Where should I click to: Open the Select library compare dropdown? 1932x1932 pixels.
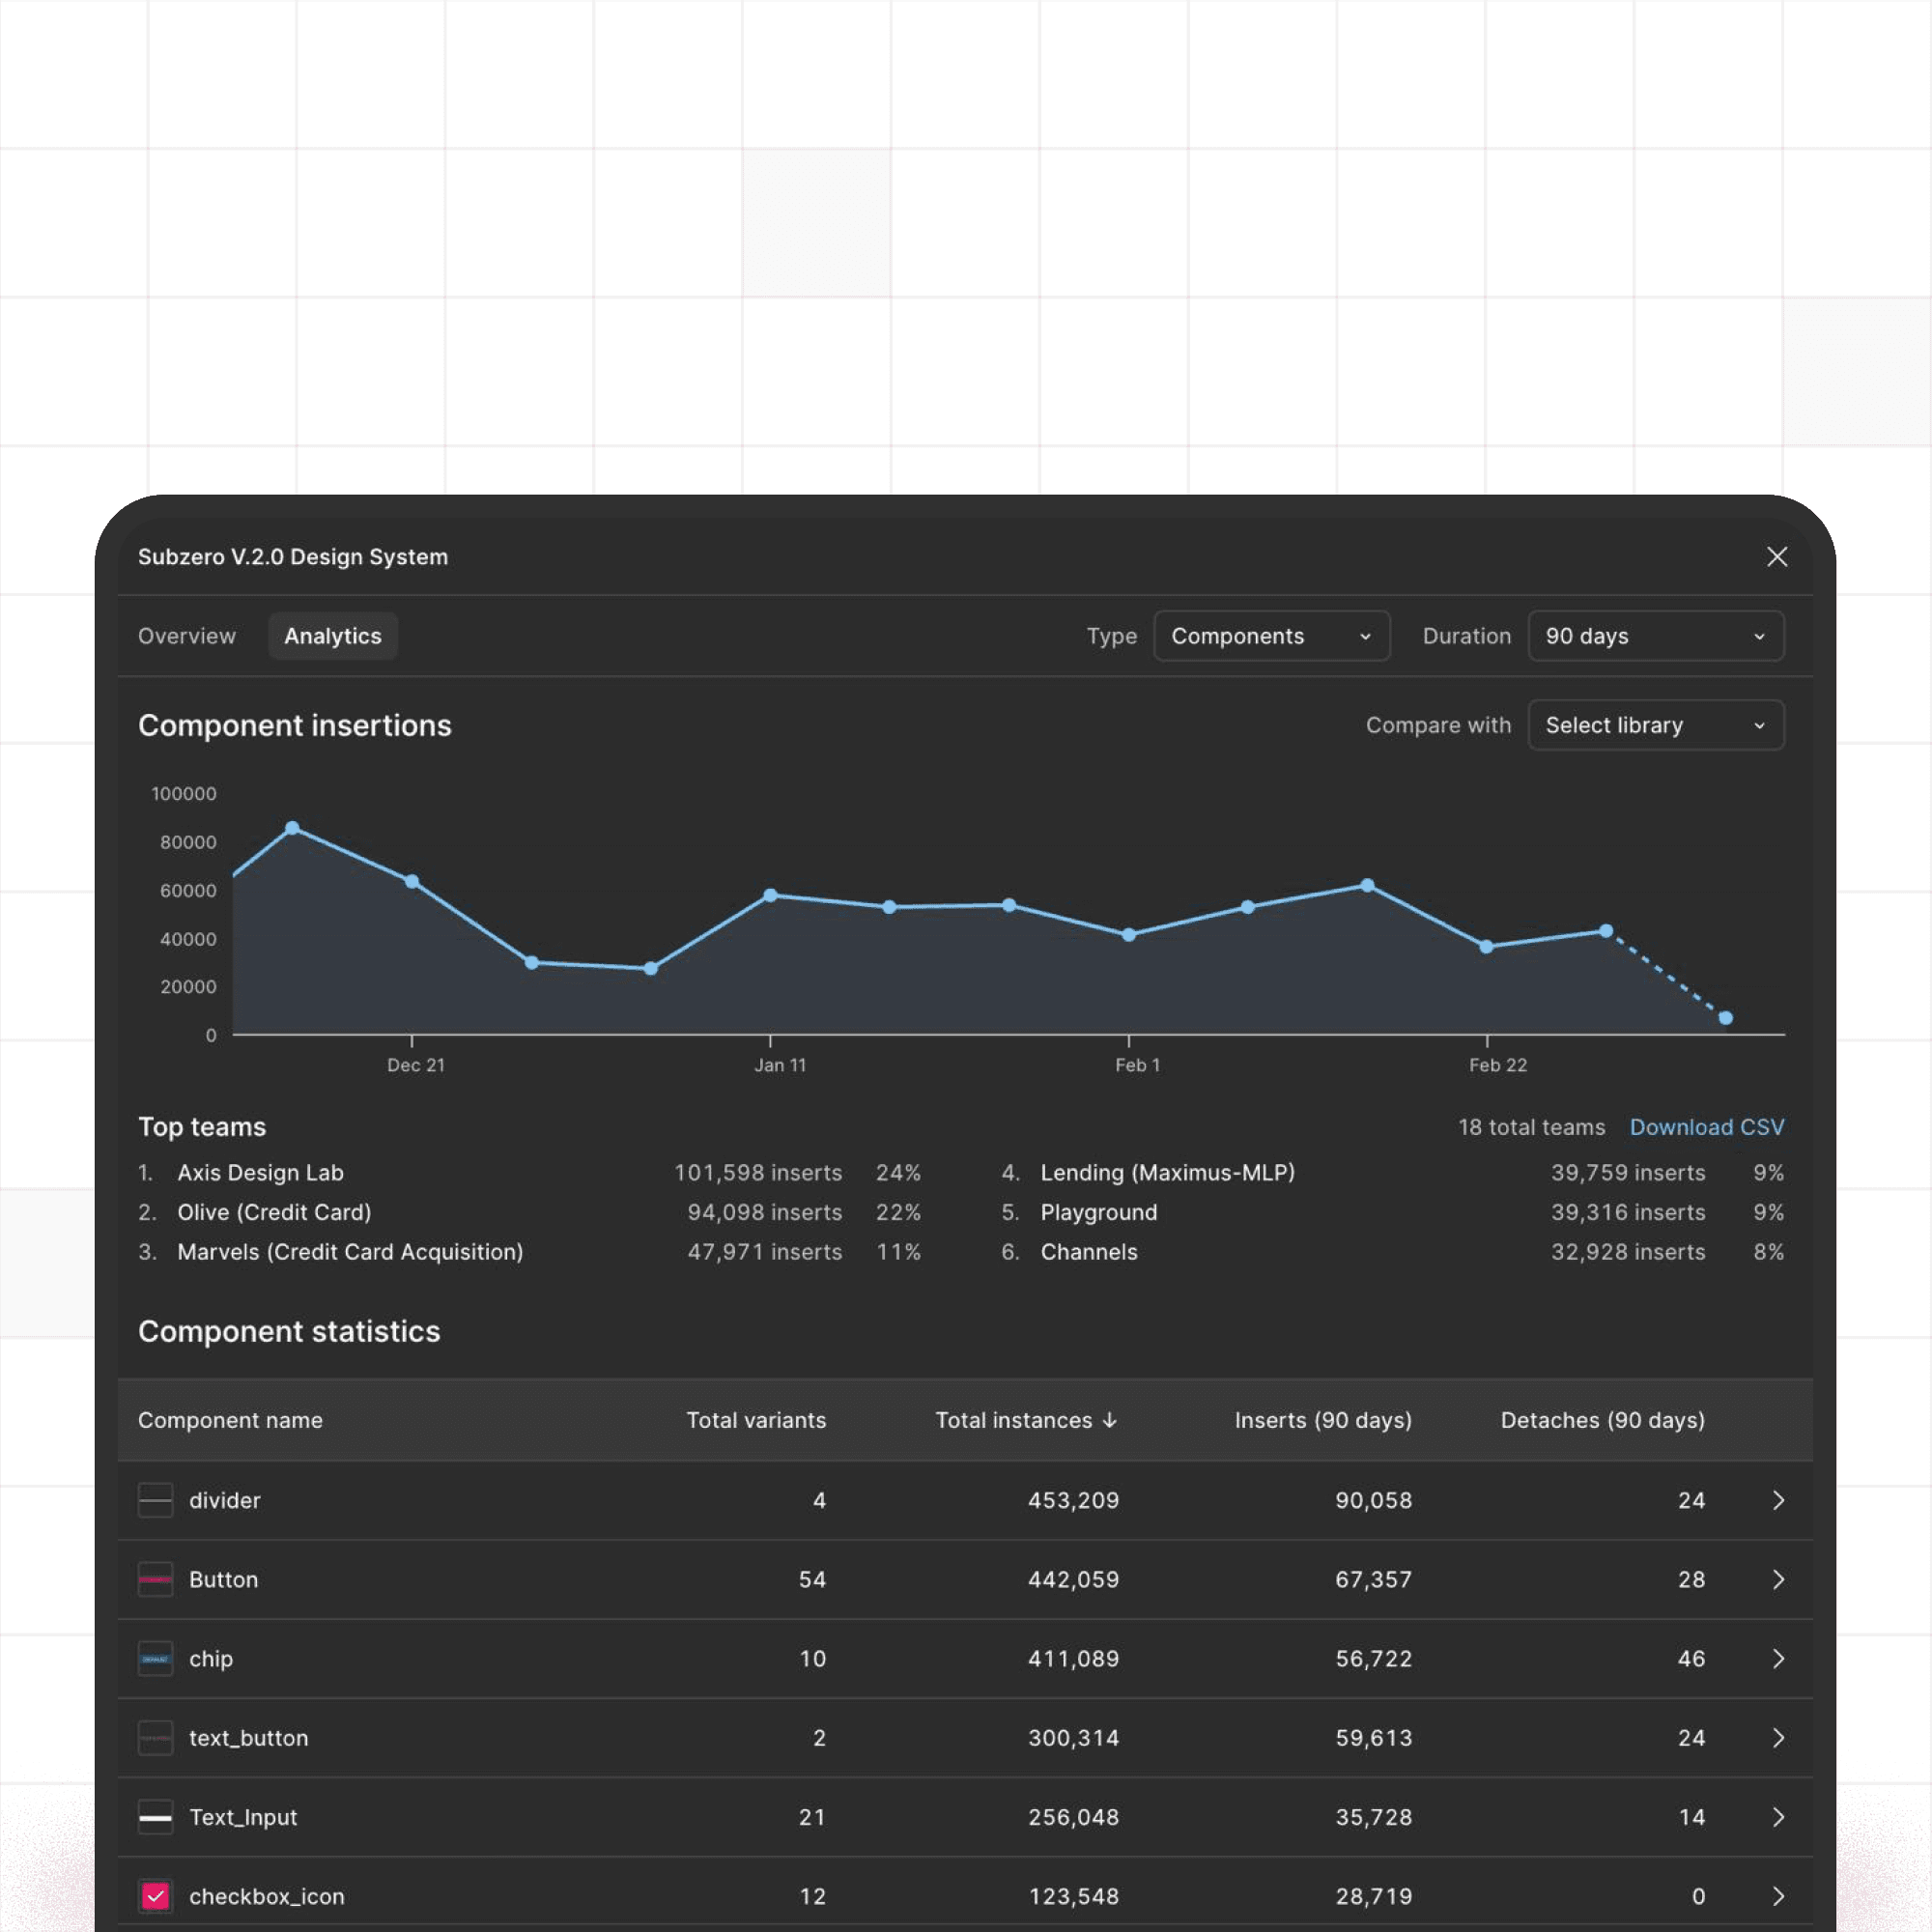pos(1655,725)
